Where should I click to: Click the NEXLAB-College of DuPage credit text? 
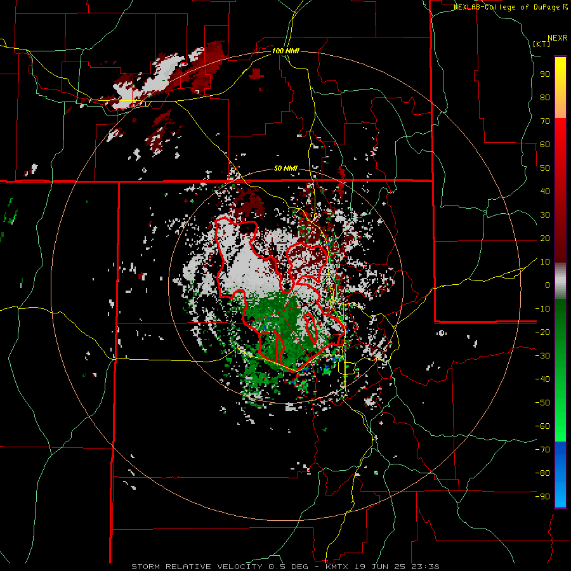pos(511,7)
